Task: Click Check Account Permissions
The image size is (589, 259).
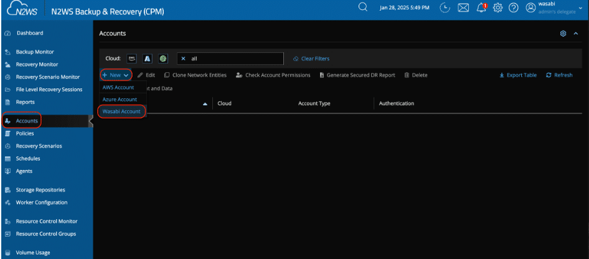Action: pos(273,75)
